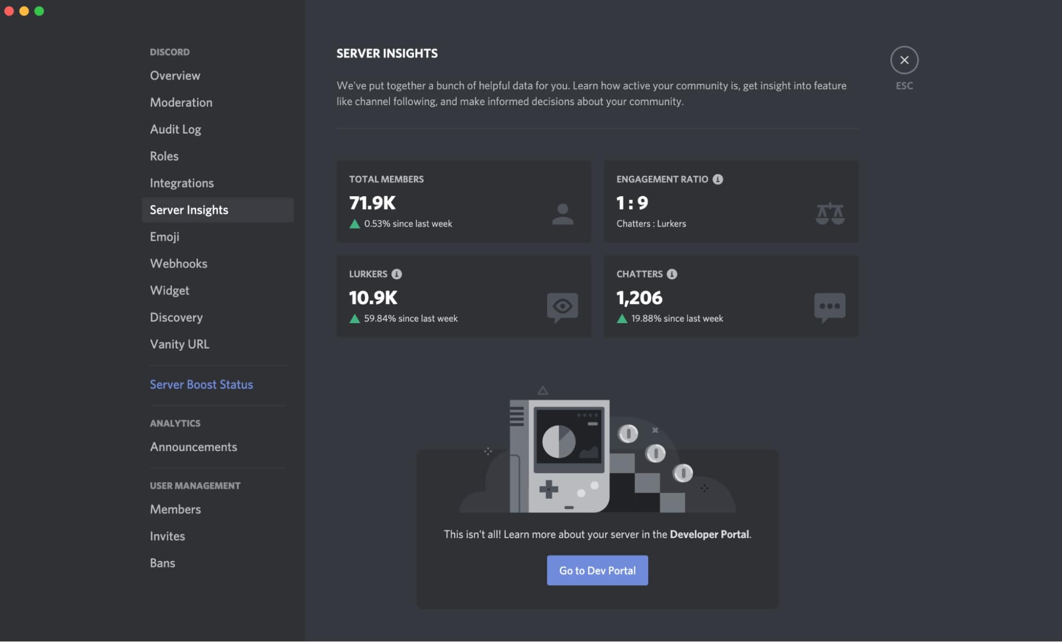Select Server Insights from sidebar
Screen dimensions: 1062x642
tap(189, 209)
